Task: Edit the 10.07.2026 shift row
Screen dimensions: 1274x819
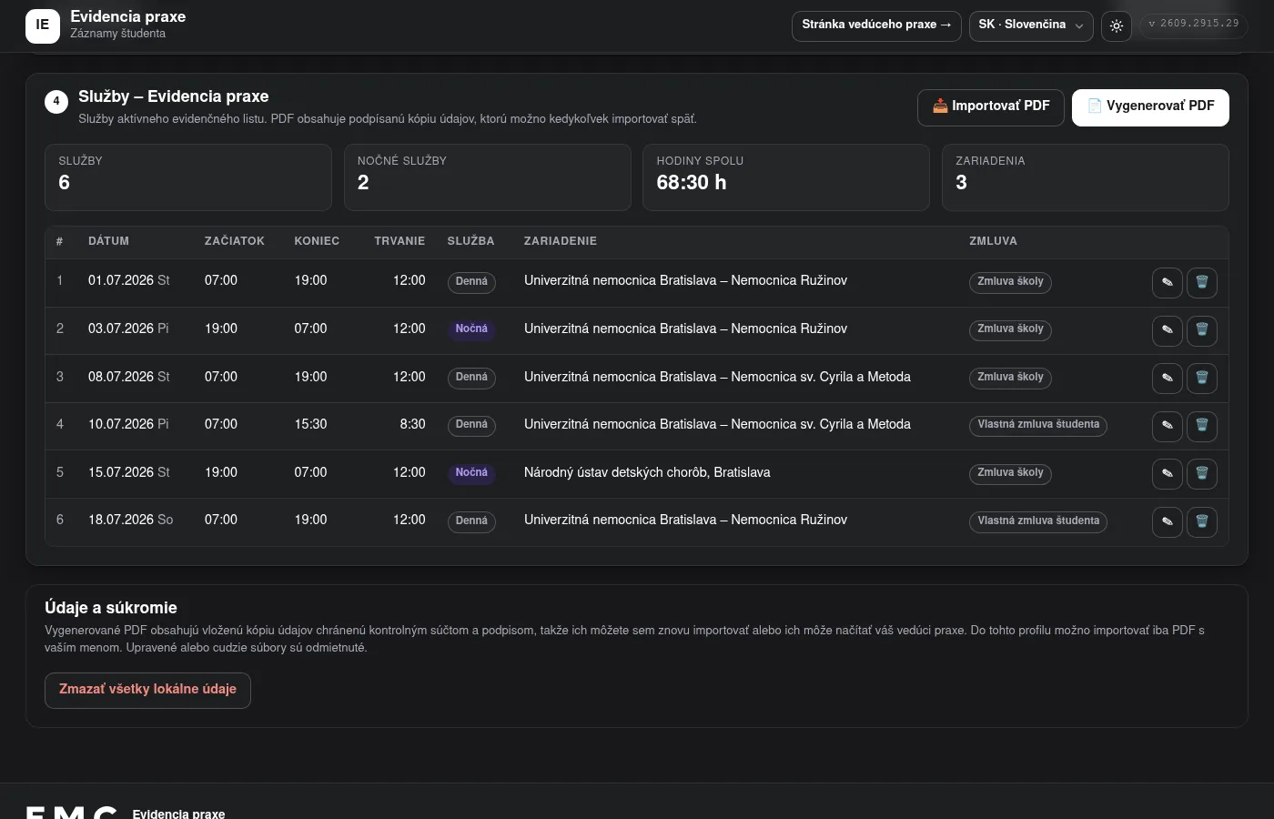Action: 1167,426
